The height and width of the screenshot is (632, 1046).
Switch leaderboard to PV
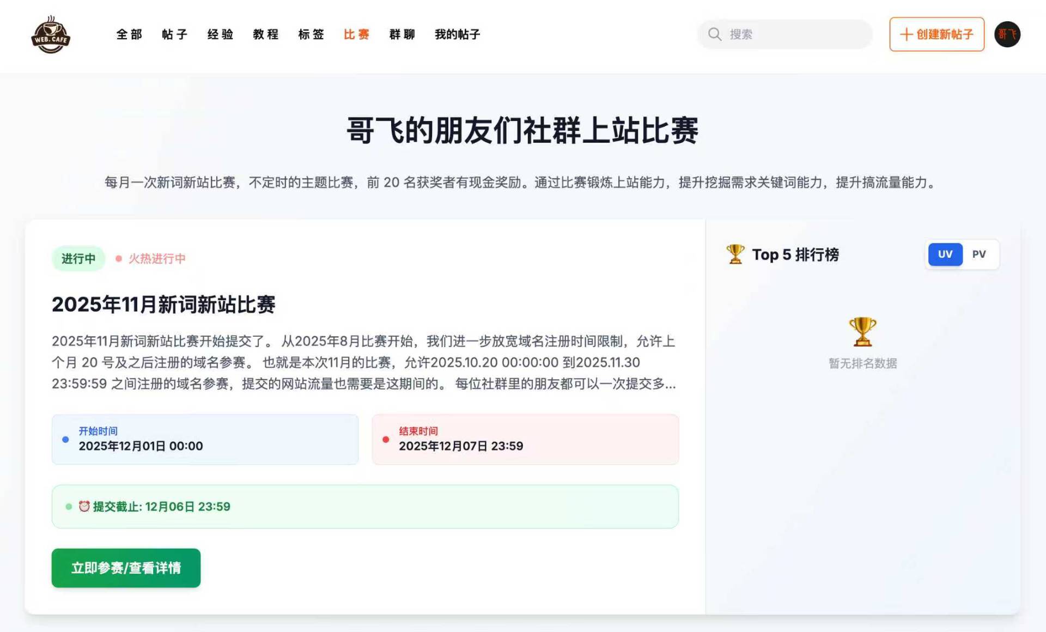pyautogui.click(x=979, y=254)
